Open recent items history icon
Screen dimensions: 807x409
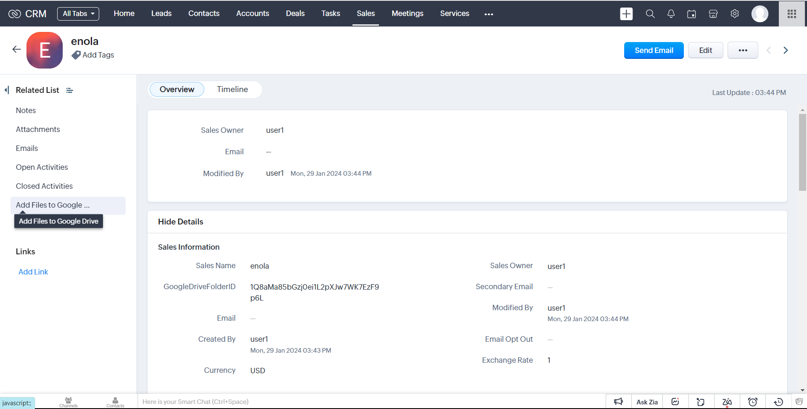778,402
